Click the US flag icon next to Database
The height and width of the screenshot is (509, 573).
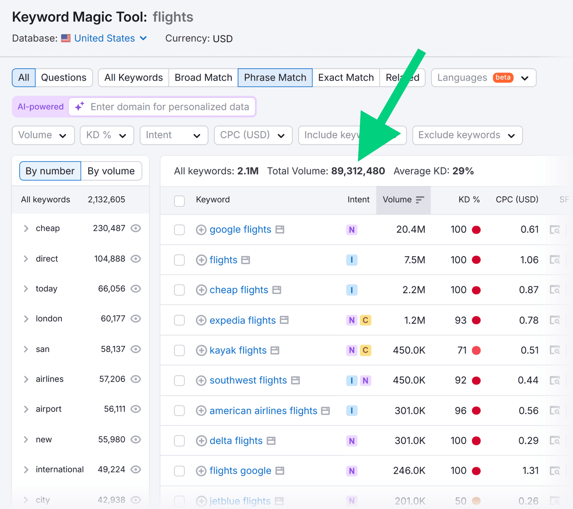[66, 38]
